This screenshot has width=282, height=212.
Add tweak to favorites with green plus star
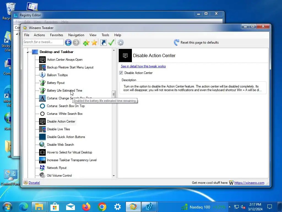tap(86, 43)
